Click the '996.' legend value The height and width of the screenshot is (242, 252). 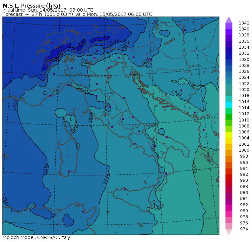point(245,162)
